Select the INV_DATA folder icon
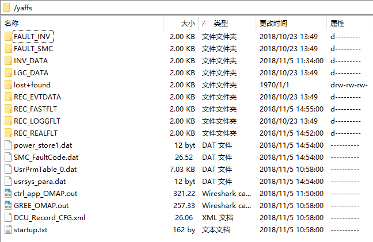Image resolution: width=373 pixels, height=242 pixels. click(8, 61)
